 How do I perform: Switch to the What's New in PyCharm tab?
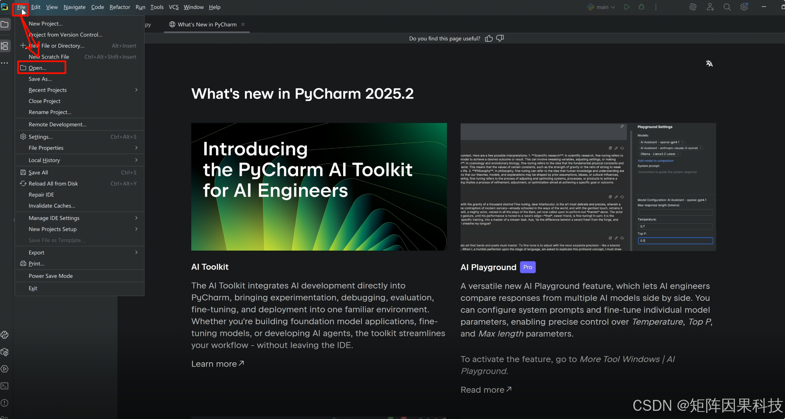(207, 24)
